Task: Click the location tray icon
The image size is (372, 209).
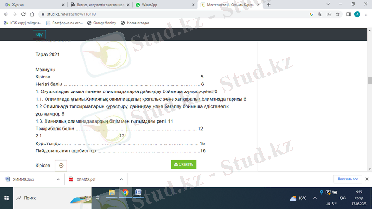Action: coord(321,192)
